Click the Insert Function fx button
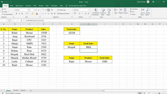 coord(21,20)
